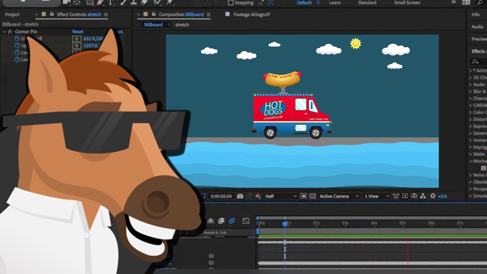Click the Upper Left 631.9,230 value
The image size is (487, 274).
tap(93, 39)
